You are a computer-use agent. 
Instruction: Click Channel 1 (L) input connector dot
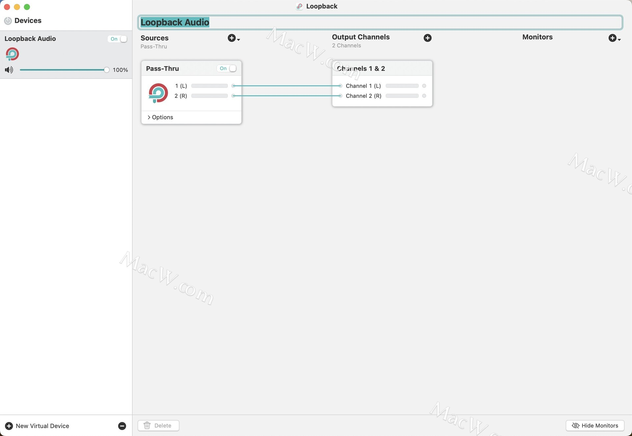(x=340, y=86)
